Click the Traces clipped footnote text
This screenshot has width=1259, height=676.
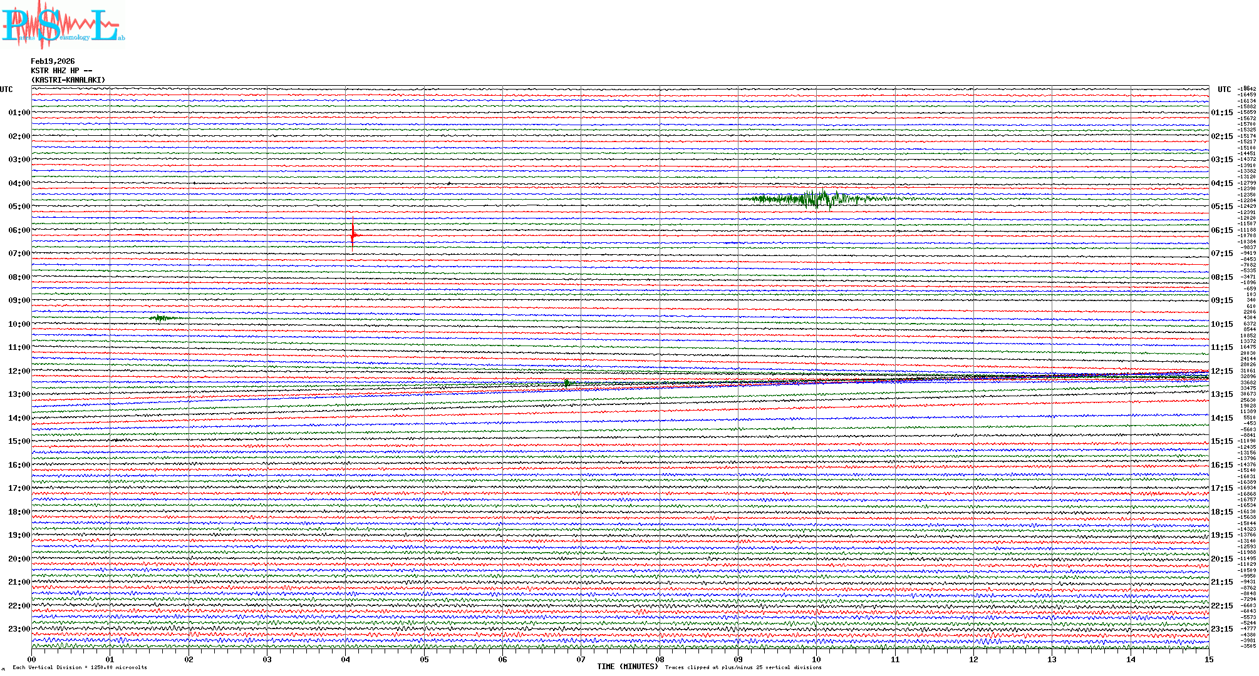[743, 667]
